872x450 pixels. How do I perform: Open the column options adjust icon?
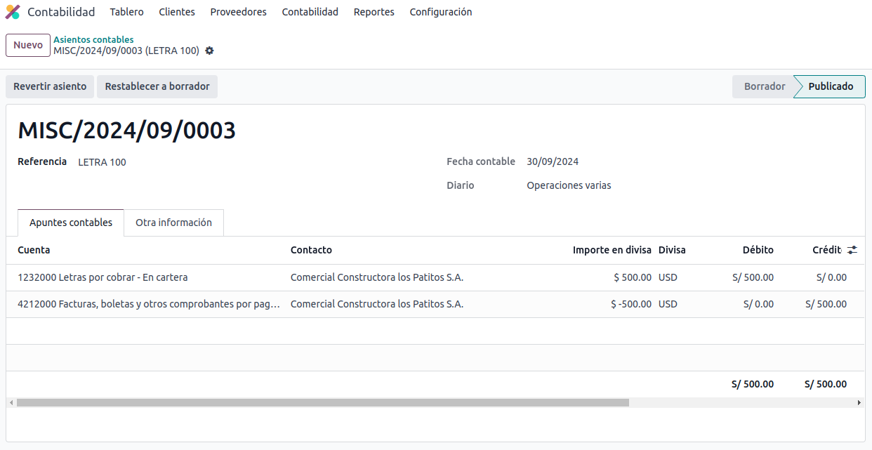[852, 250]
